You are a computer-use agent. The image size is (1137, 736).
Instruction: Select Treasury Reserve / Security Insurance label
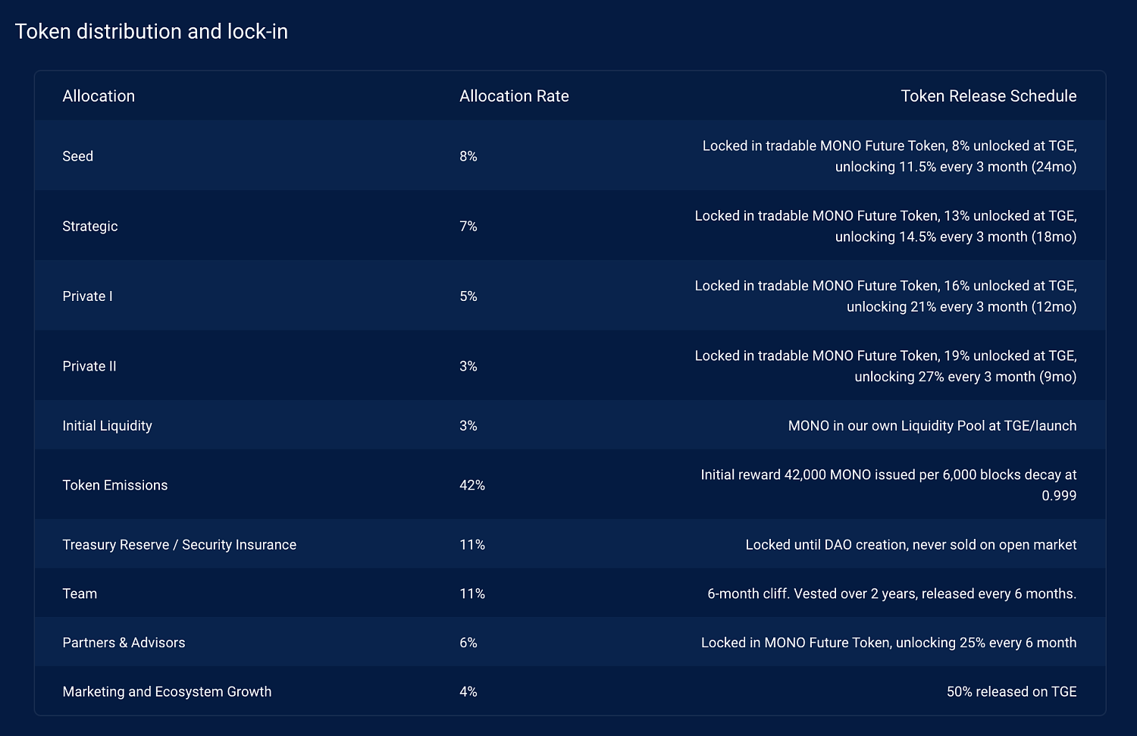coord(180,545)
